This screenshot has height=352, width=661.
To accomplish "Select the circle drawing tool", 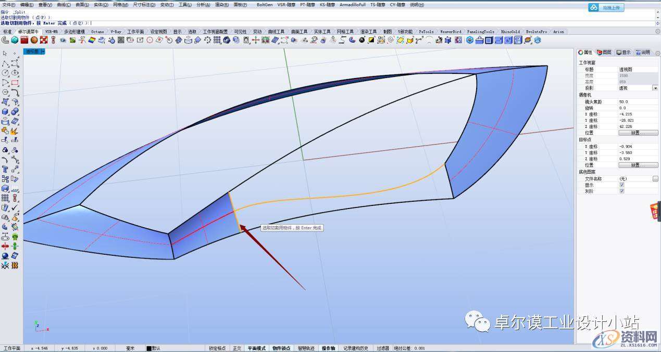I will click(x=5, y=73).
